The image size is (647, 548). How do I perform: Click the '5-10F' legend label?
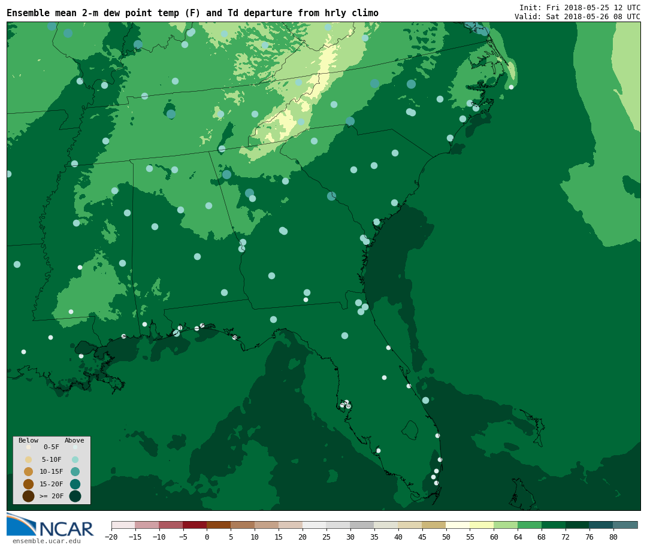click(52, 459)
